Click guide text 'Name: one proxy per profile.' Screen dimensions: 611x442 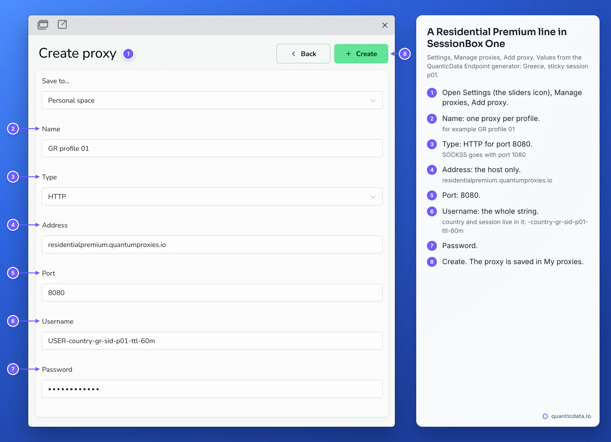pyautogui.click(x=491, y=119)
